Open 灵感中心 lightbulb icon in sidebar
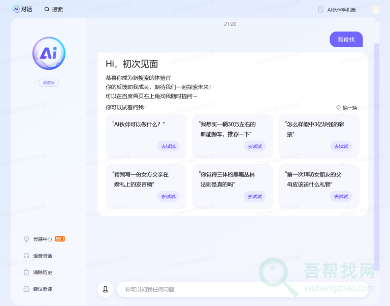Image resolution: width=390 pixels, height=306 pixels. [x=26, y=239]
